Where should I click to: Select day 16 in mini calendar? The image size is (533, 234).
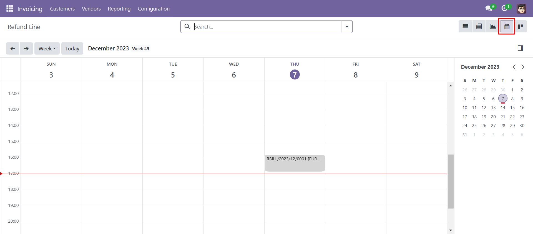click(x=522, y=108)
